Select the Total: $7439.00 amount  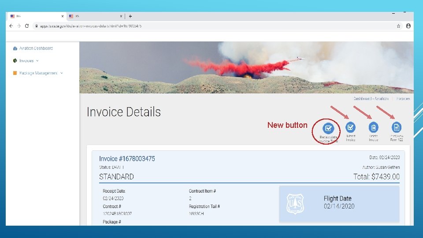pos(376,177)
